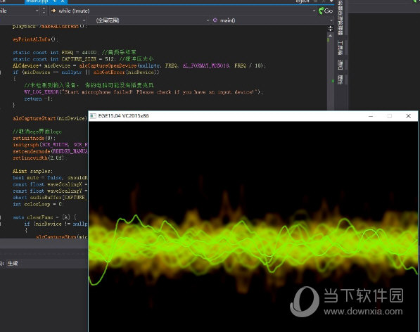Click the setinitmode(0); line
420x332 pixels.
click(x=34, y=138)
